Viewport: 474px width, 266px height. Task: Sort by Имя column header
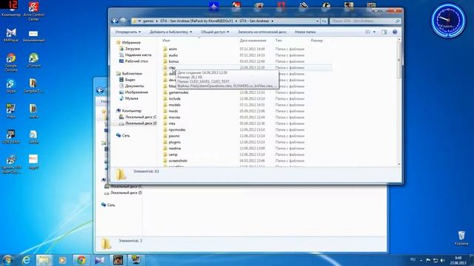166,41
